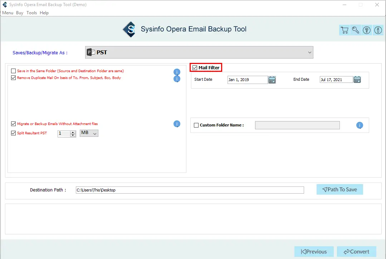
Task: Open the Tools menu
Action: 31,13
